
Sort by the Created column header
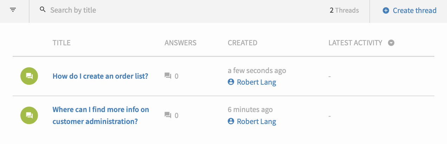(242, 43)
